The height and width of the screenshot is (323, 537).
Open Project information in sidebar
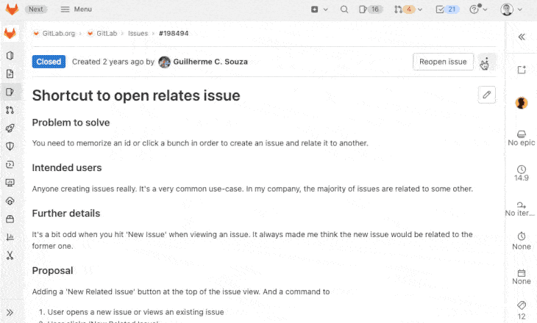[x=10, y=56]
